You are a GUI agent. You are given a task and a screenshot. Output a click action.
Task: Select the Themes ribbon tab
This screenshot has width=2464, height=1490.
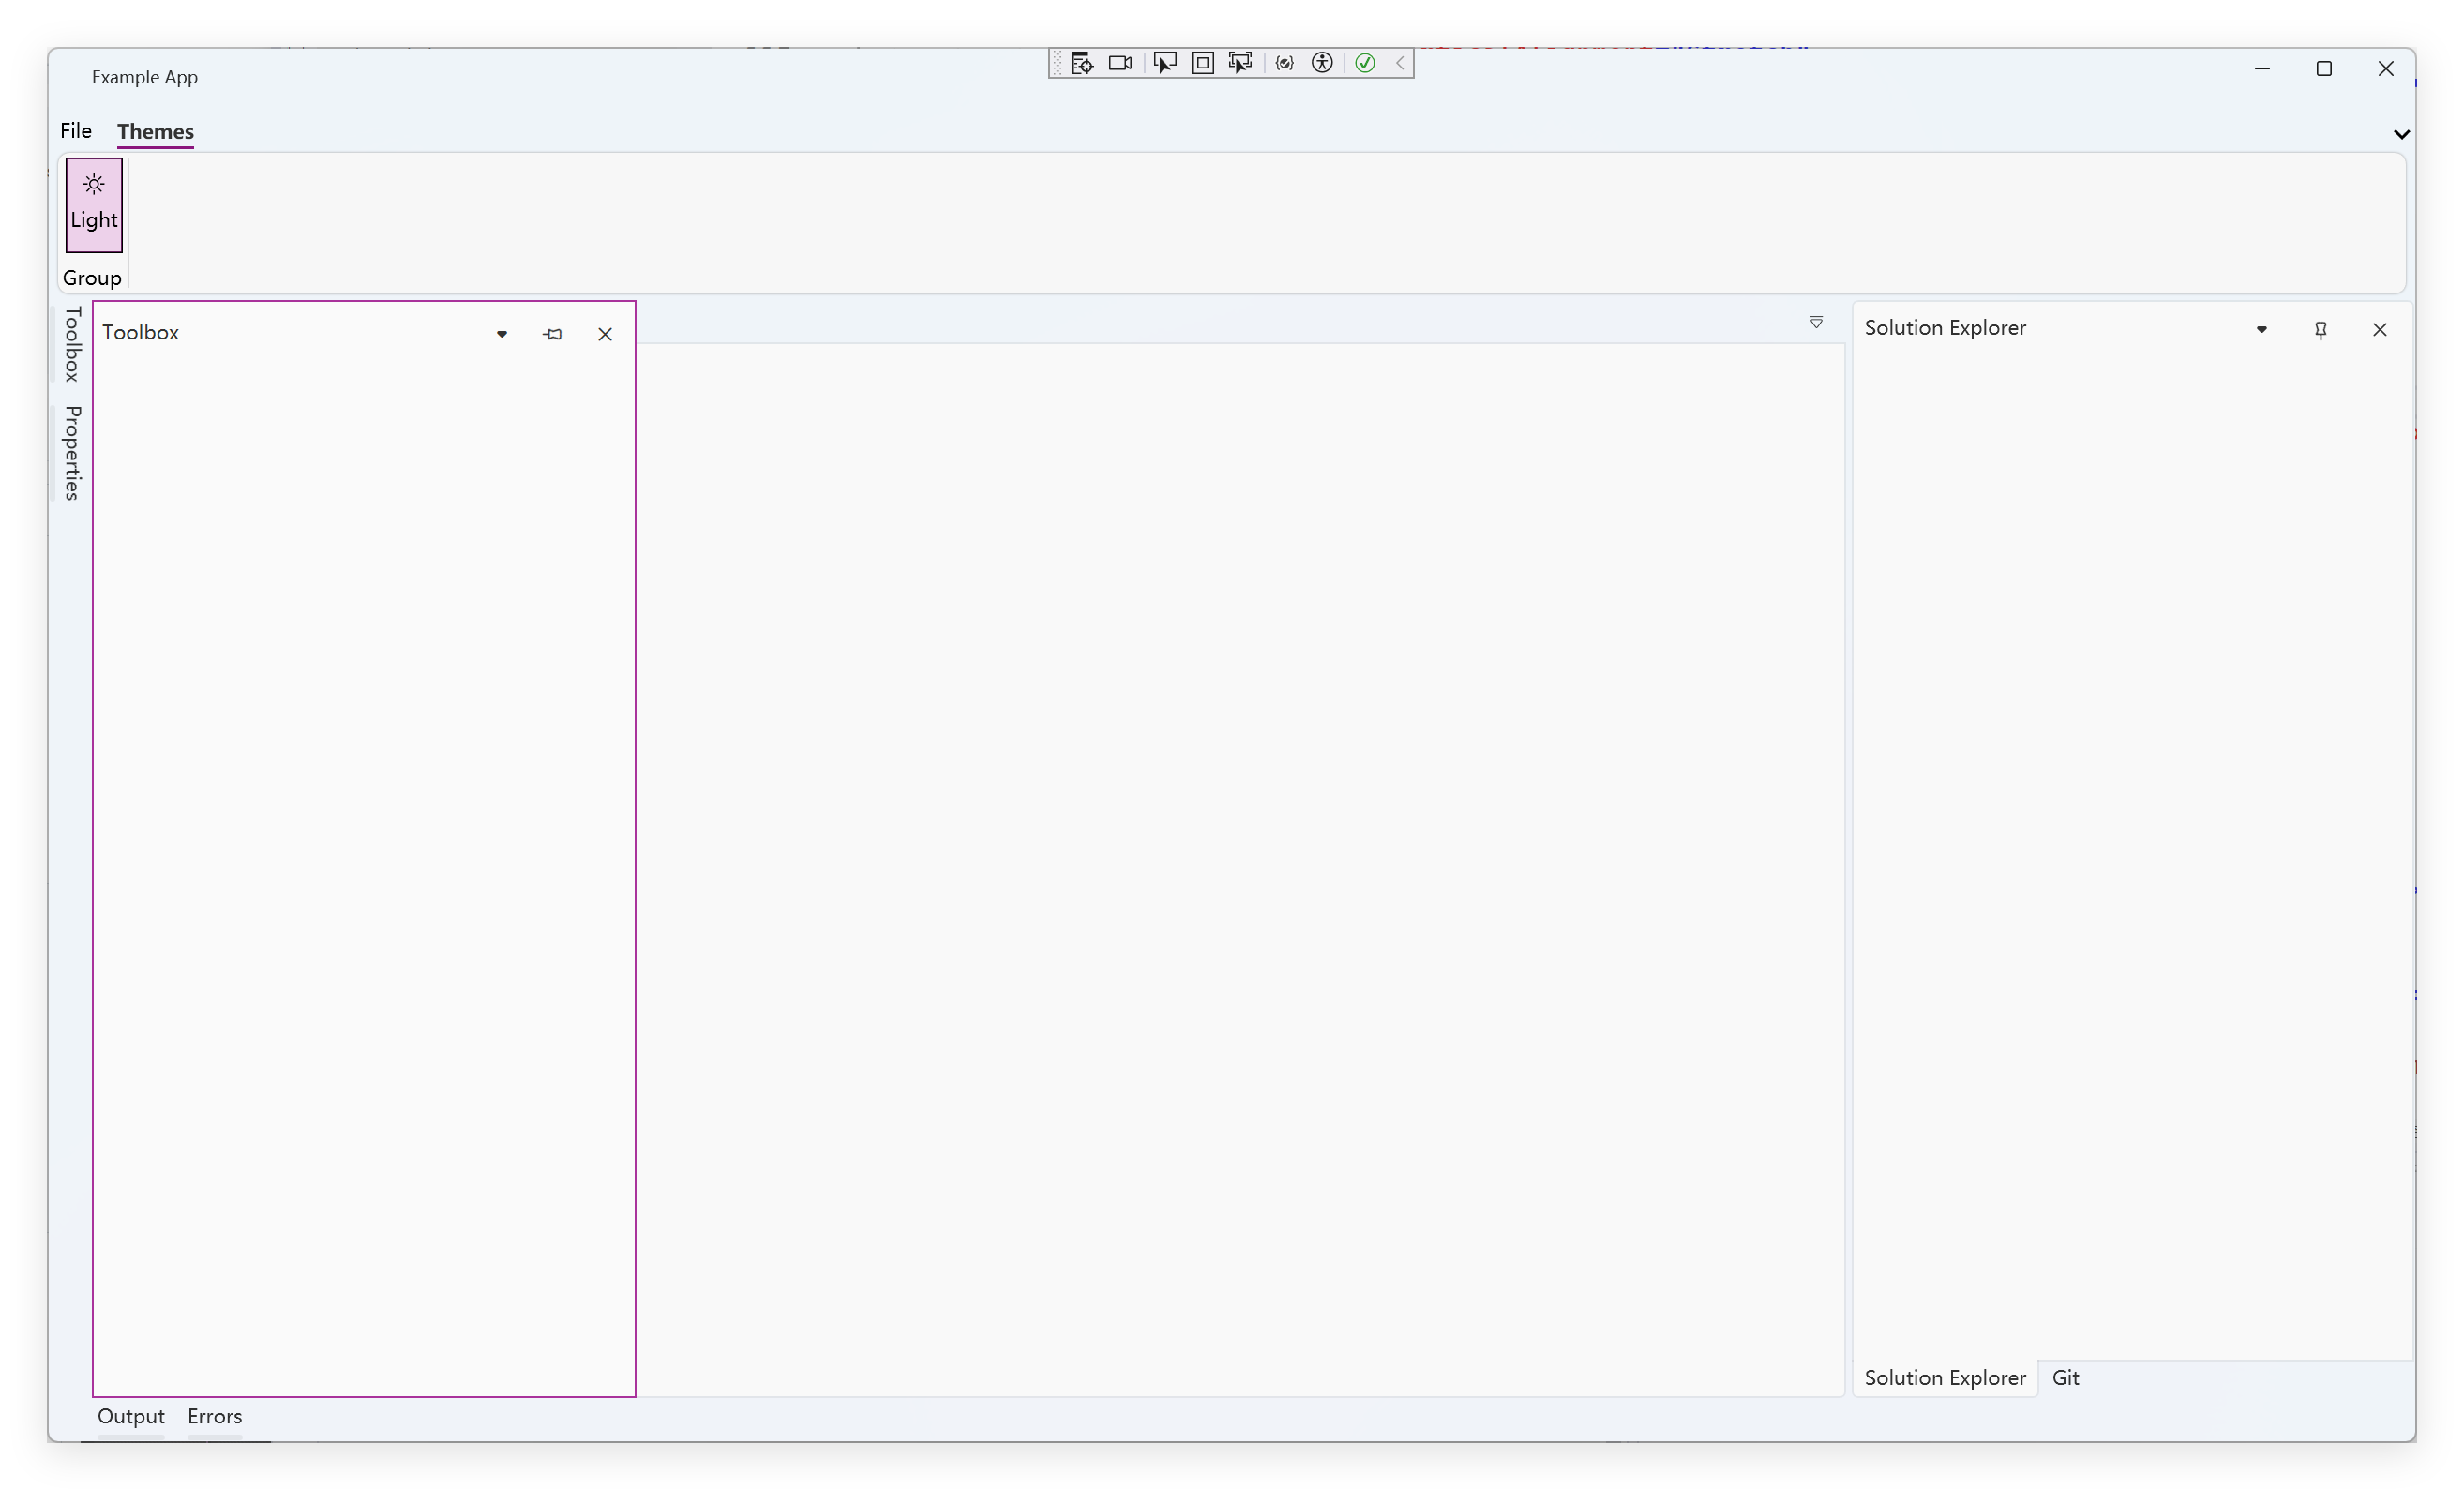point(155,132)
